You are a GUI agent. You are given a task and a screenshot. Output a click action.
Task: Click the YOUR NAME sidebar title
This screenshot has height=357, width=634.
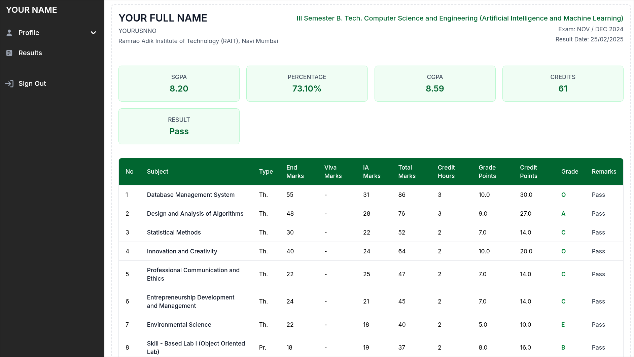32,10
